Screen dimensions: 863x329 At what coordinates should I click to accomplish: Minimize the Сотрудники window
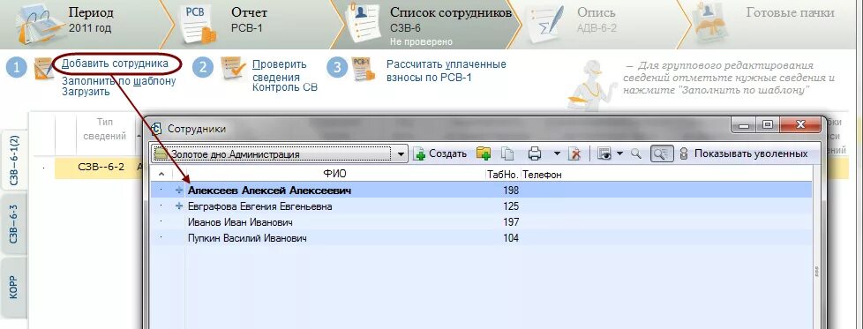pos(745,126)
